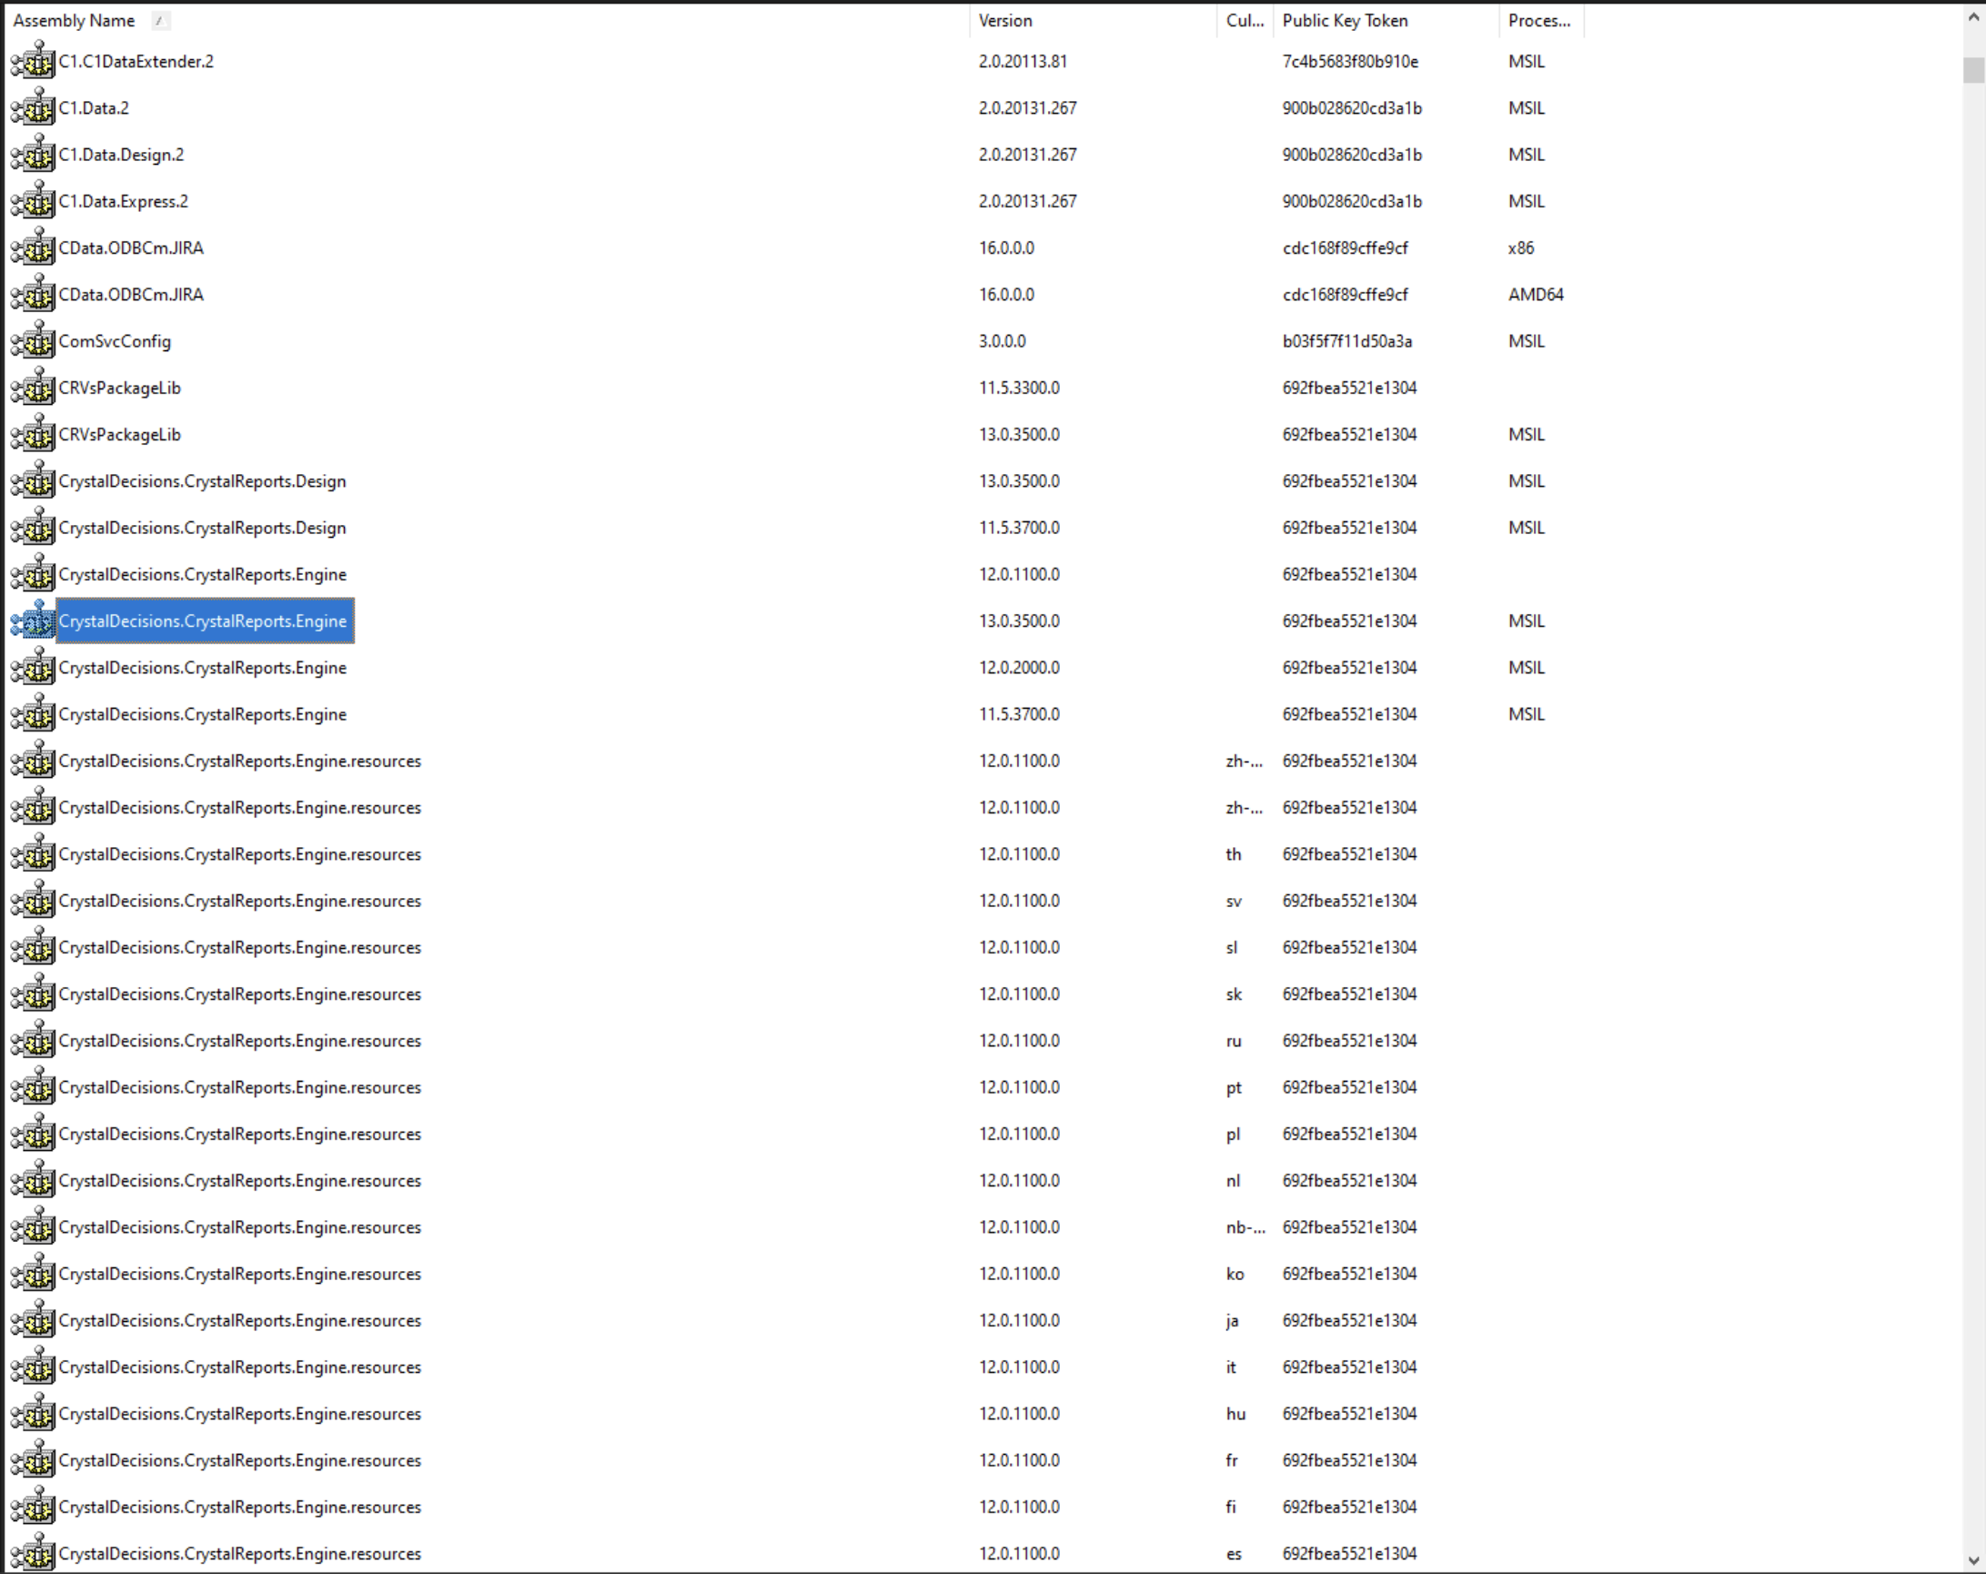Click the scroll down arrow at bottom right
The height and width of the screenshot is (1574, 1986).
point(1973,1560)
